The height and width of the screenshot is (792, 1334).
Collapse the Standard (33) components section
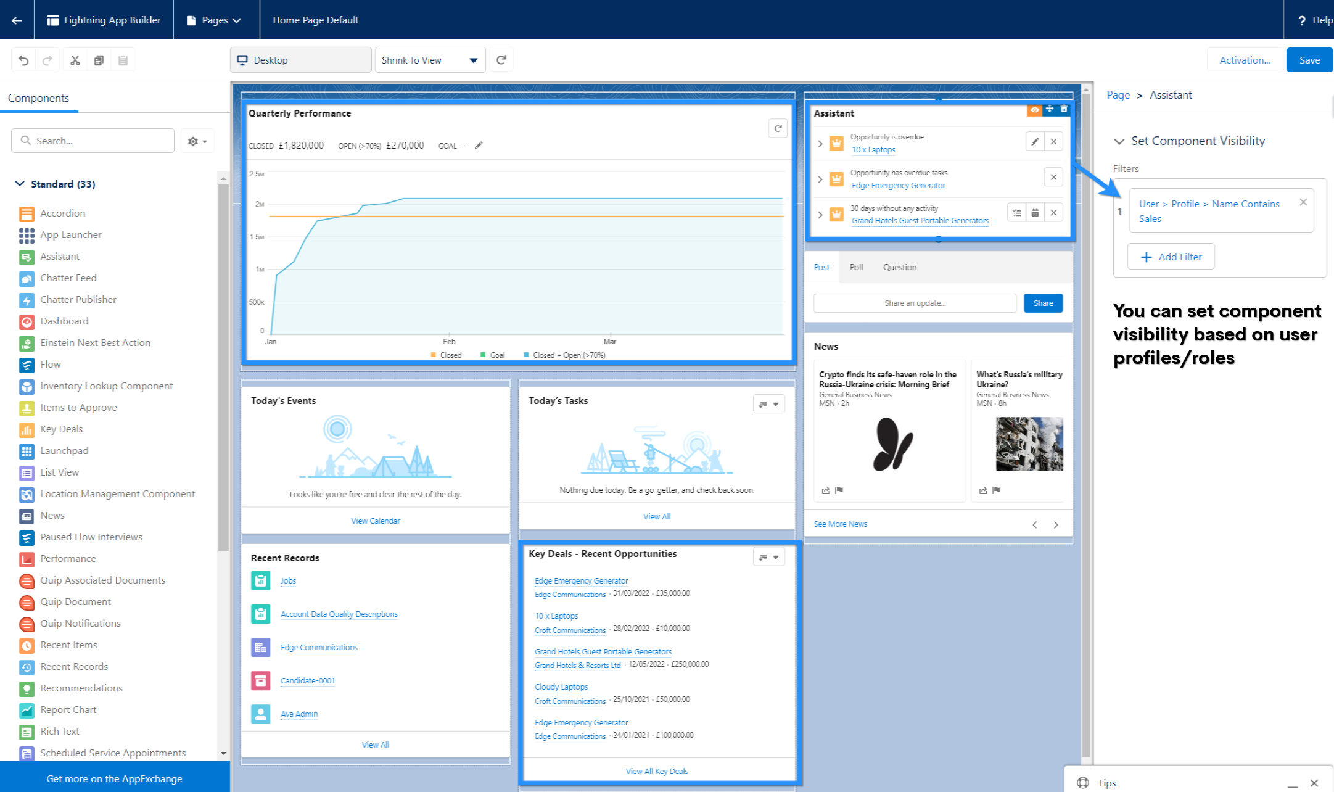click(x=20, y=184)
